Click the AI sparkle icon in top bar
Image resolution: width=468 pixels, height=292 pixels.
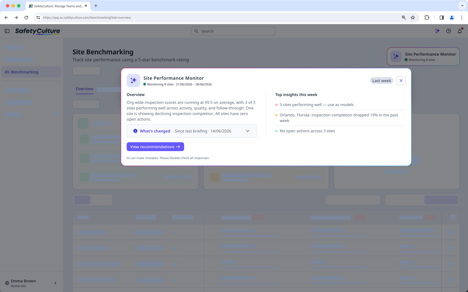(437, 31)
